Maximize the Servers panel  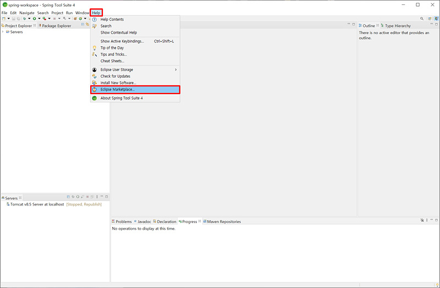point(107,197)
